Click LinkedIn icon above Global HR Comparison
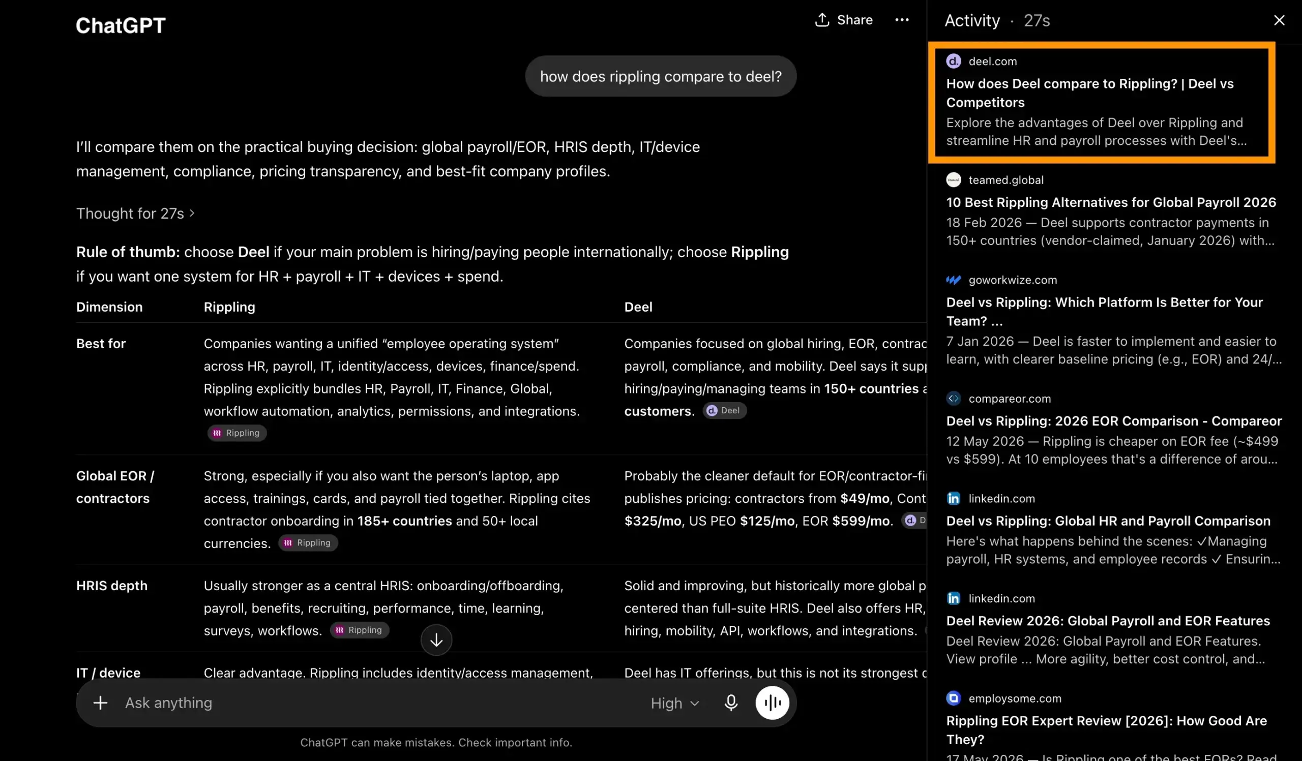This screenshot has width=1302, height=761. [953, 498]
